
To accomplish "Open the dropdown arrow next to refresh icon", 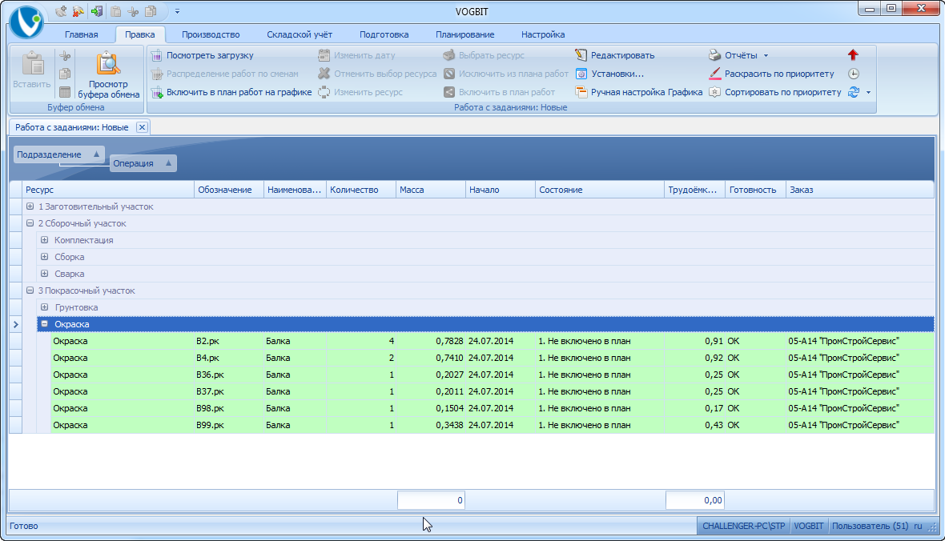I will tap(868, 92).
